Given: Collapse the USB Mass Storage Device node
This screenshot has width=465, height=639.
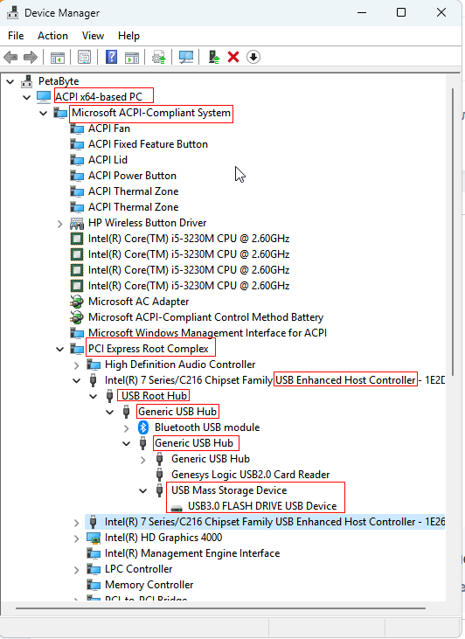Looking at the screenshot, I should 143,490.
